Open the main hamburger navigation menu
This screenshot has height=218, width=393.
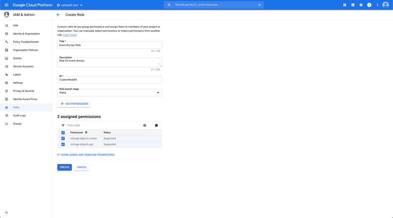[x=6, y=5]
